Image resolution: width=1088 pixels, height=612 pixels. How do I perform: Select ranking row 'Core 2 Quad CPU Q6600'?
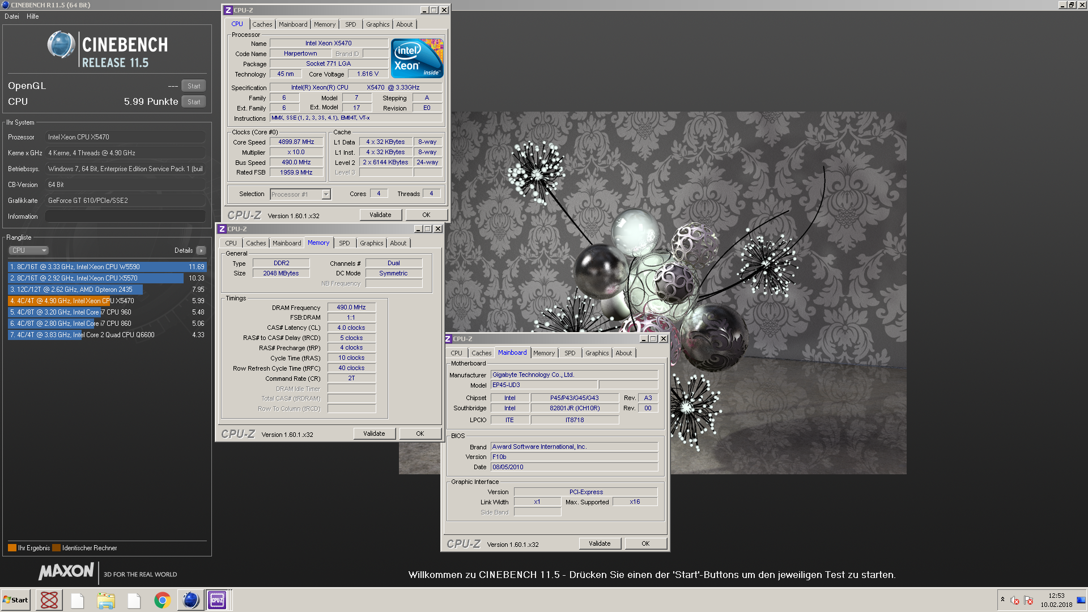pos(107,335)
